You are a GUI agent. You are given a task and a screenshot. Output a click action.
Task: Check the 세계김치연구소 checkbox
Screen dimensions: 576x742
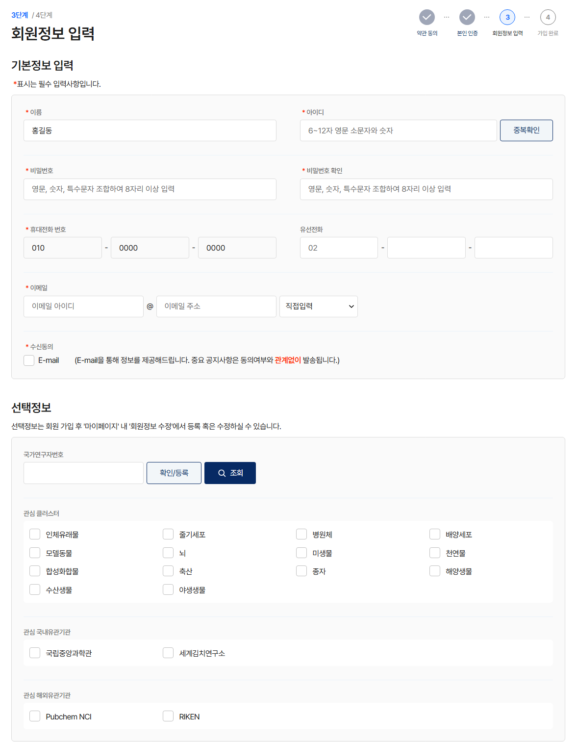[168, 653]
